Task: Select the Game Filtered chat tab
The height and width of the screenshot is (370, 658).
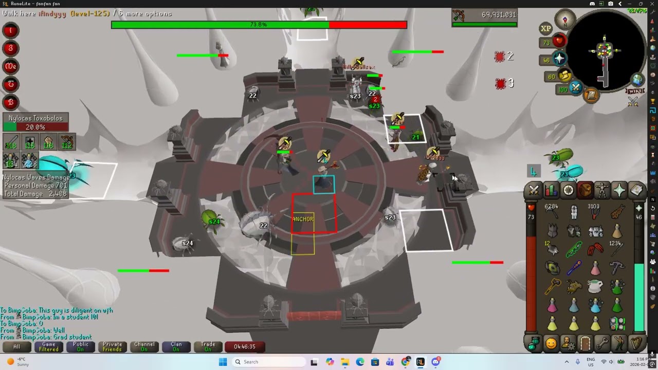Action: (x=49, y=346)
